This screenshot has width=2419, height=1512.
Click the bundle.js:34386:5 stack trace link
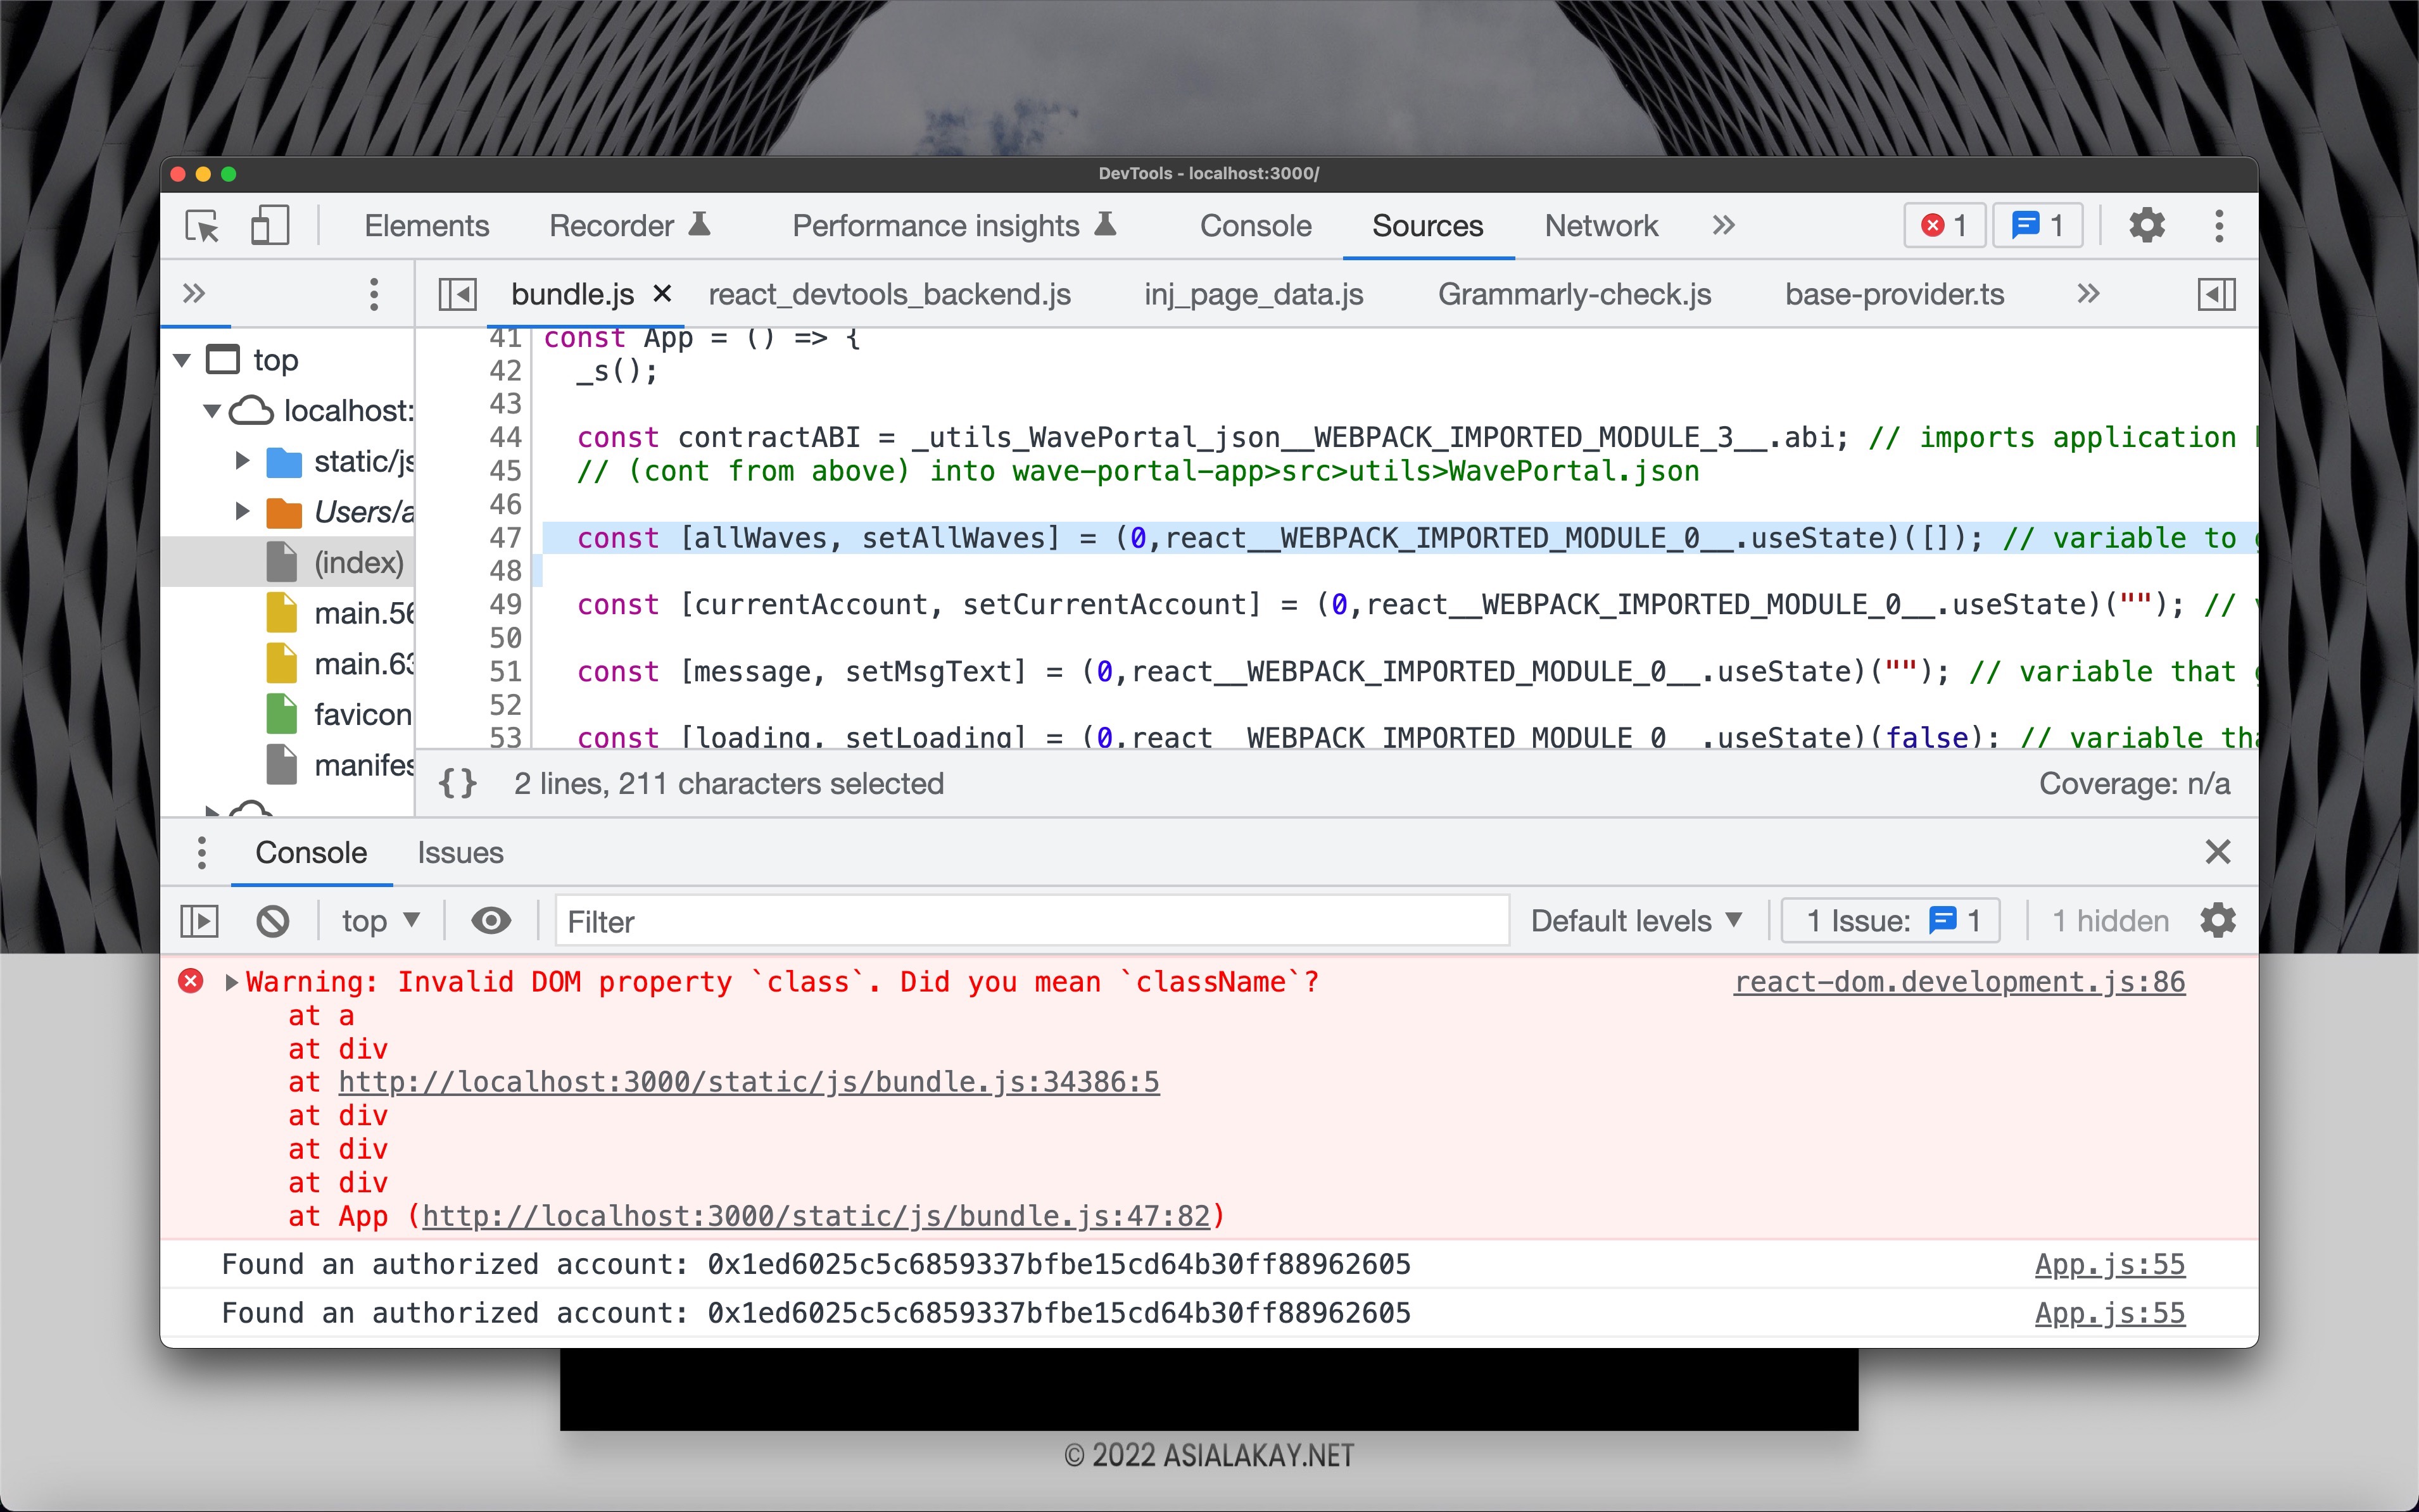click(748, 1082)
